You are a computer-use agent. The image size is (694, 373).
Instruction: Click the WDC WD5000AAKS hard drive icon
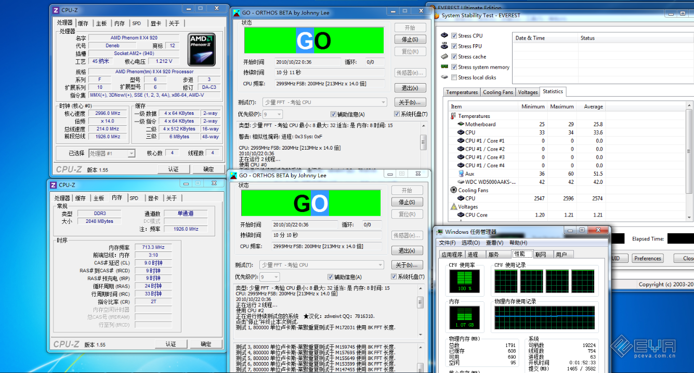[461, 182]
